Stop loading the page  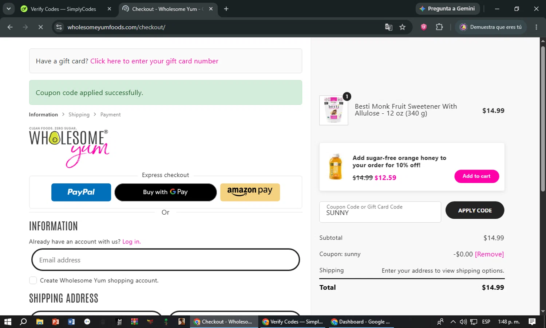[x=40, y=27]
